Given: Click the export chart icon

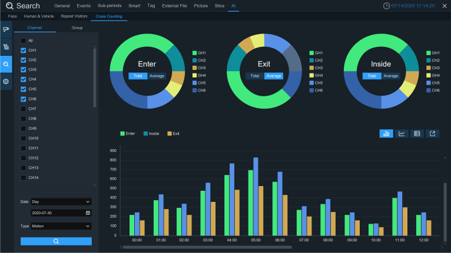Looking at the screenshot, I should coord(432,134).
